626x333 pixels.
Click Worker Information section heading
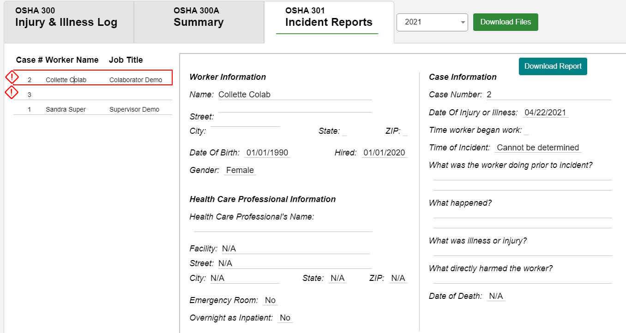tap(228, 77)
